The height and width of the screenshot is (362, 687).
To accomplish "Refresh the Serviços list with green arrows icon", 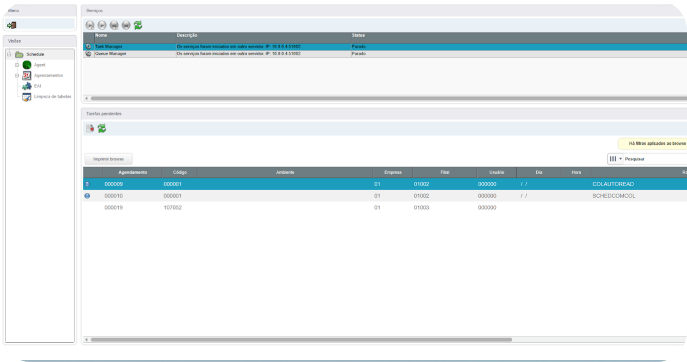I will click(138, 25).
